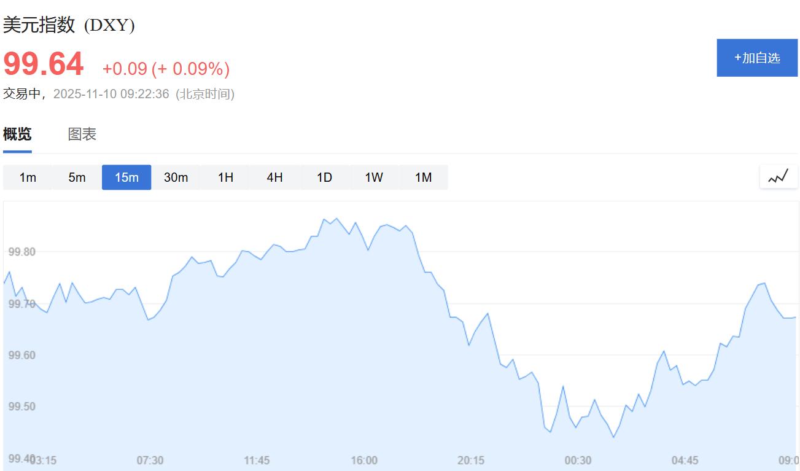Click the active 15m interval button
The width and height of the screenshot is (800, 471).
click(x=126, y=177)
